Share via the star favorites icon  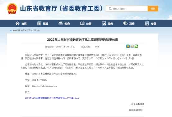[128, 46]
